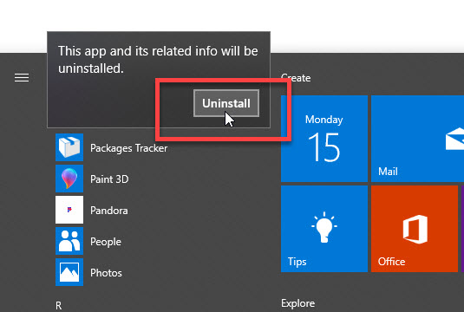Jump to the letter R section header
This screenshot has width=464, height=312.
point(59,305)
